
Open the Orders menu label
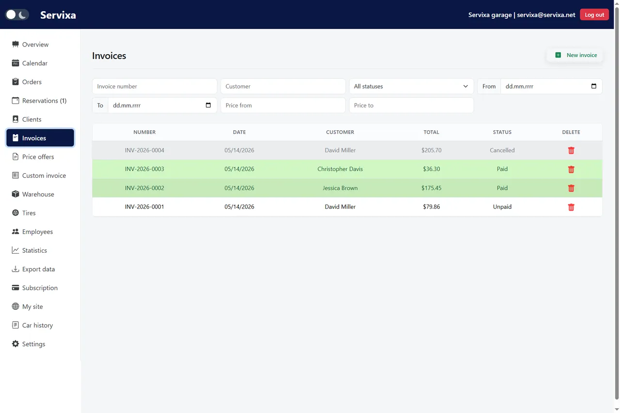coord(32,82)
